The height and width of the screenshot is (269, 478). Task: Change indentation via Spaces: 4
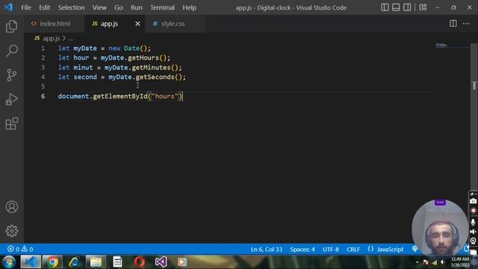pos(302,249)
